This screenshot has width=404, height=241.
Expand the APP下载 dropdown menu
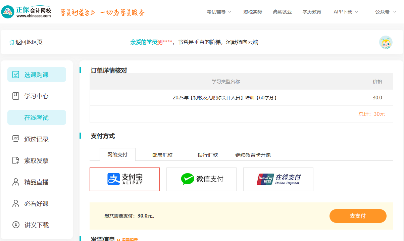(346, 12)
